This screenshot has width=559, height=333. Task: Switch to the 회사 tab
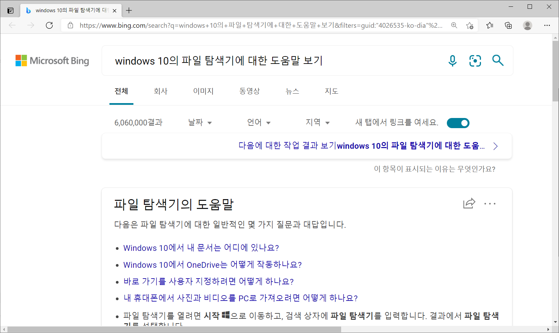pyautogui.click(x=160, y=91)
